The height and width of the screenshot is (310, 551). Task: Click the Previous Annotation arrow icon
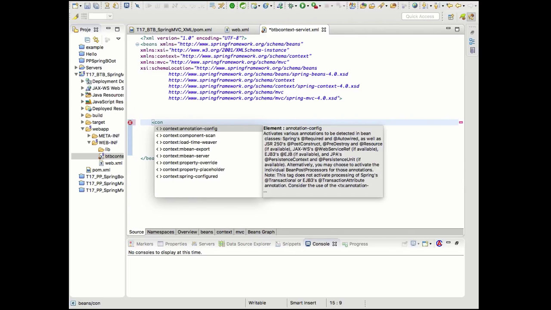(x=436, y=6)
